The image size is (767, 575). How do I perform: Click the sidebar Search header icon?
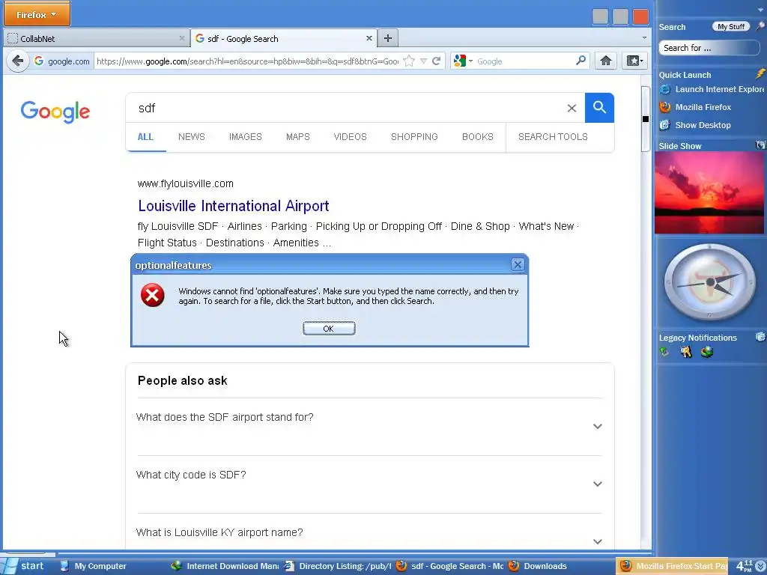(760, 26)
